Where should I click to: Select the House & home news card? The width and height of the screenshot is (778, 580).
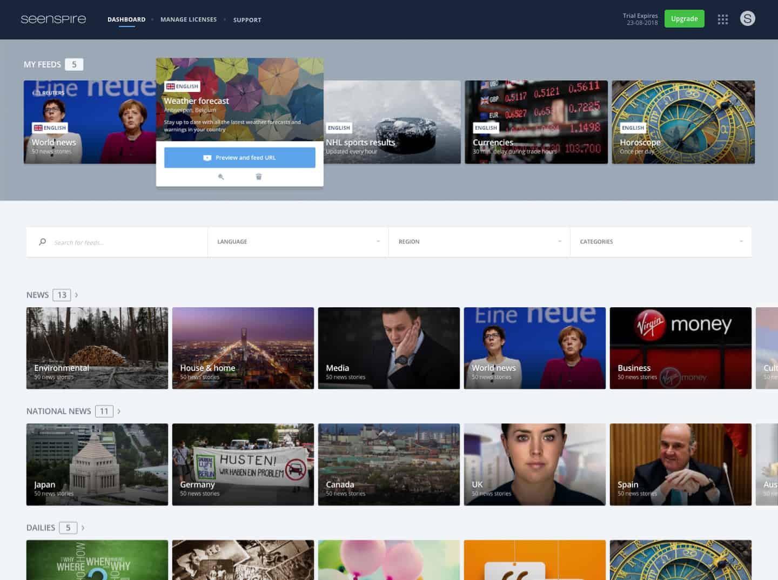click(x=243, y=348)
